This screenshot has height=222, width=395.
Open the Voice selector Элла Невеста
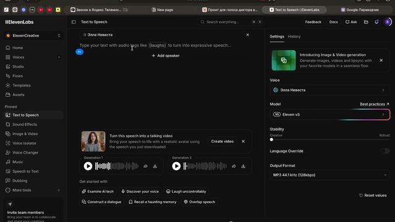pos(330,90)
